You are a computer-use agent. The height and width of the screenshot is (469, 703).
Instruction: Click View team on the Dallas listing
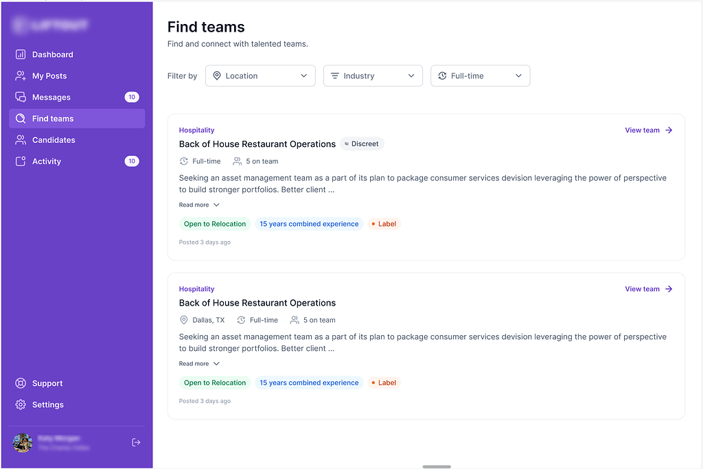(643, 288)
